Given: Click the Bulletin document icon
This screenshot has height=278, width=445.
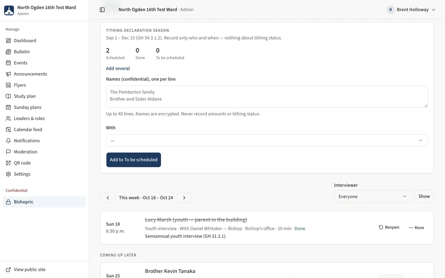Looking at the screenshot, I should coord(8,52).
